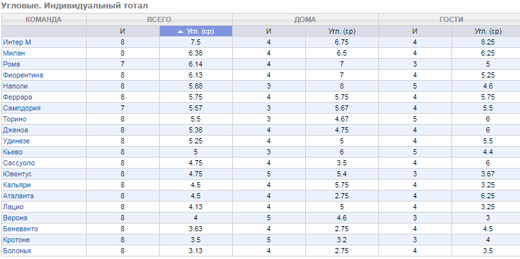The height and width of the screenshot is (259, 520).
Task: Select the 7.5 total average for Интер М
Action: 196,43
